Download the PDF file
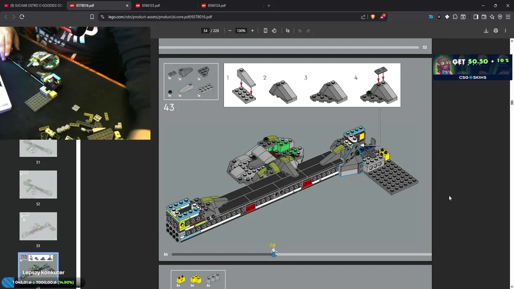Viewport: 514px width, 289px height. pos(486,31)
